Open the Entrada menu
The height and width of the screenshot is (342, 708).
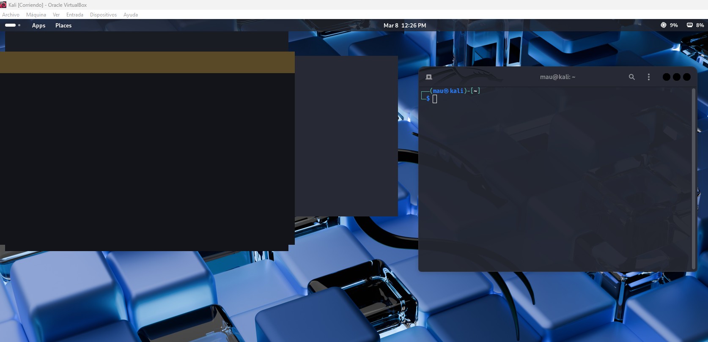(75, 15)
